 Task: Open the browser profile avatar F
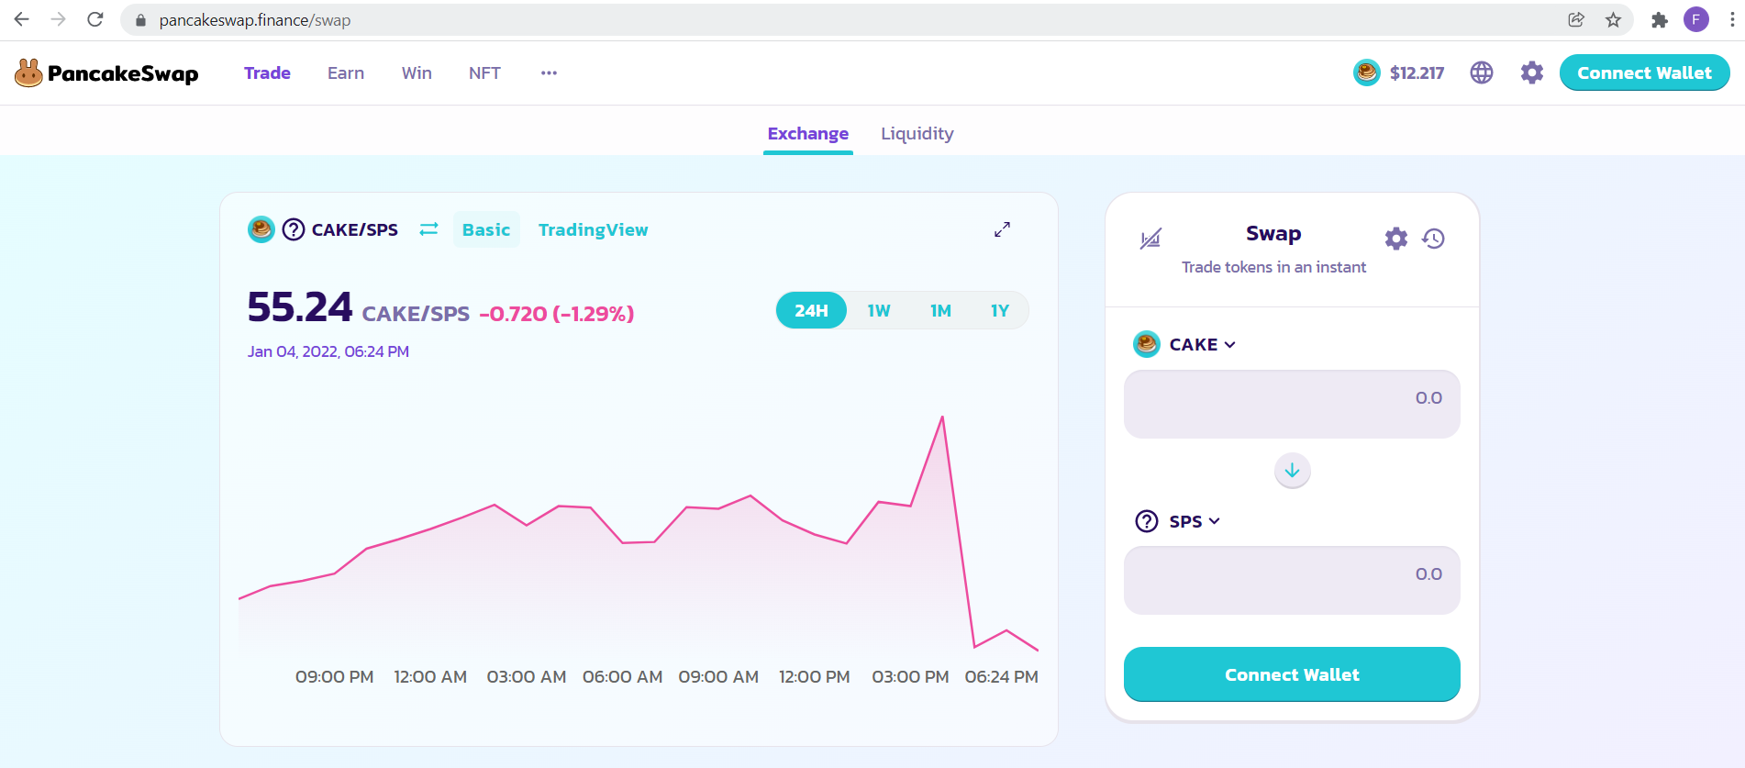1696,19
